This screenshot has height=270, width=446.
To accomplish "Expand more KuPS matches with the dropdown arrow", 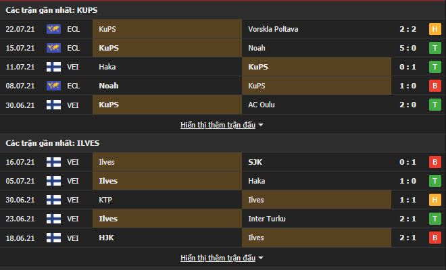I will coord(261,125).
